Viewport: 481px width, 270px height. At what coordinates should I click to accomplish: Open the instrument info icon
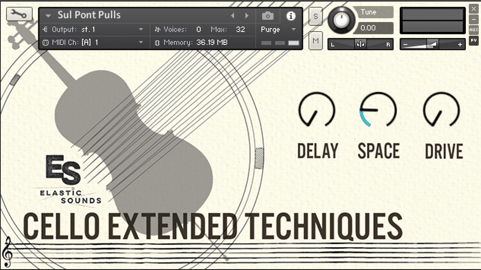point(291,16)
